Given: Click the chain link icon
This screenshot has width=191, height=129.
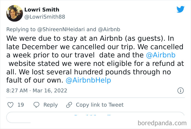Looking at the screenshot, I should click(x=69, y=105).
